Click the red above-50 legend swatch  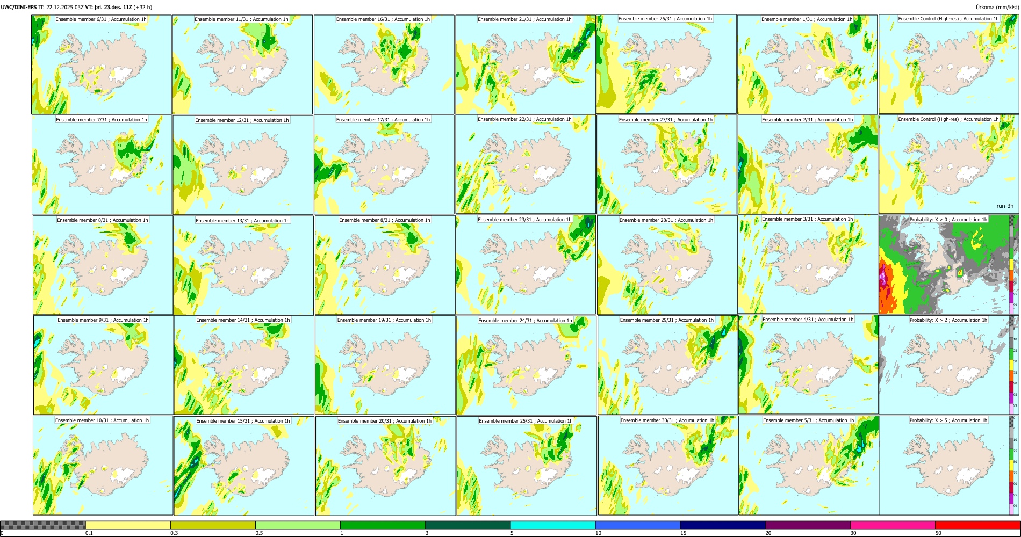977,525
